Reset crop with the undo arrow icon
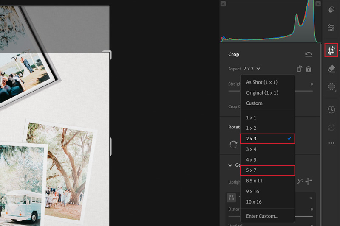This screenshot has width=340, height=226. pos(309,54)
